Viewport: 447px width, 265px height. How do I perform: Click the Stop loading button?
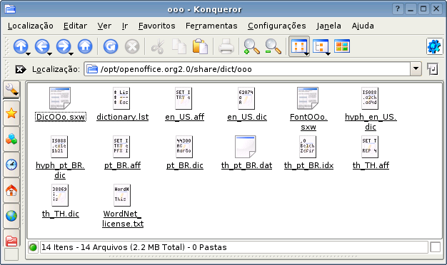(132, 46)
